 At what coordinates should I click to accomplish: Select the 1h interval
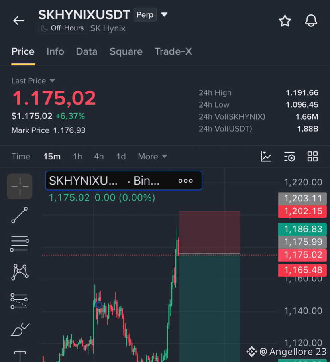tap(77, 157)
